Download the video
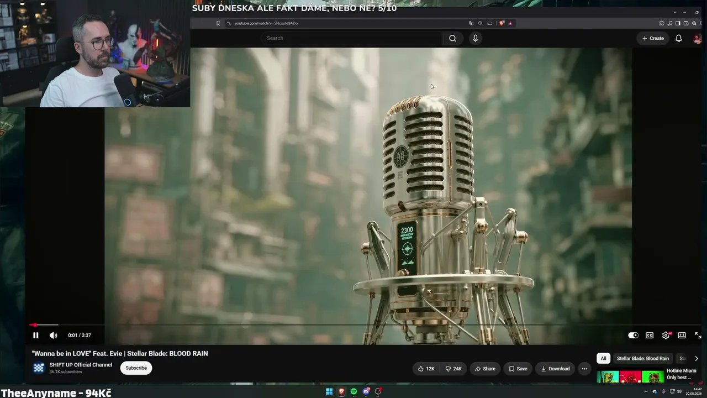Screen dimensions: 707x398 tap(555, 369)
